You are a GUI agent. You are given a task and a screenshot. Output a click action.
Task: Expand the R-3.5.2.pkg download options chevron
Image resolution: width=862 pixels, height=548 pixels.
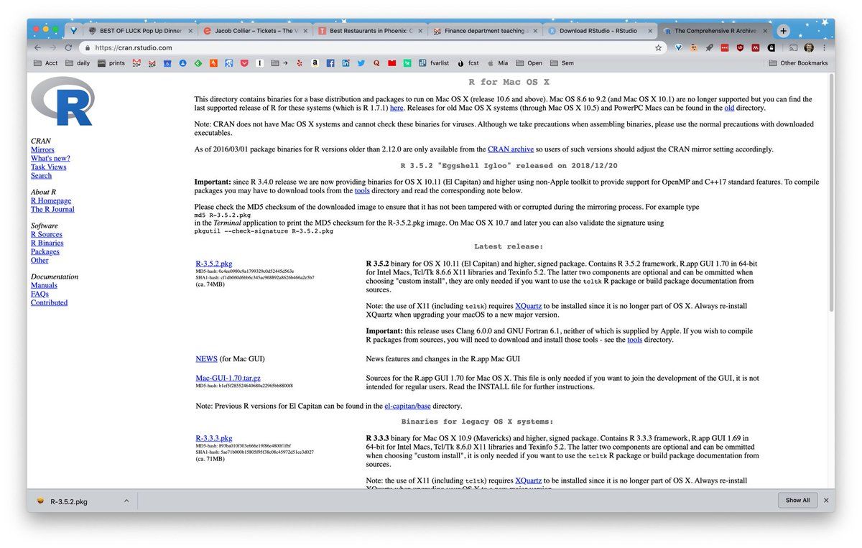(x=126, y=501)
